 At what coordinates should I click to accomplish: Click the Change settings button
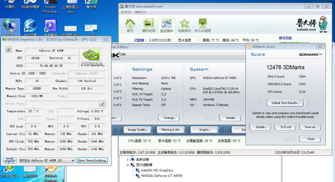tap(170, 118)
